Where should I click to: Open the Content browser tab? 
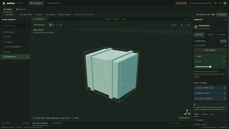click(40, 123)
